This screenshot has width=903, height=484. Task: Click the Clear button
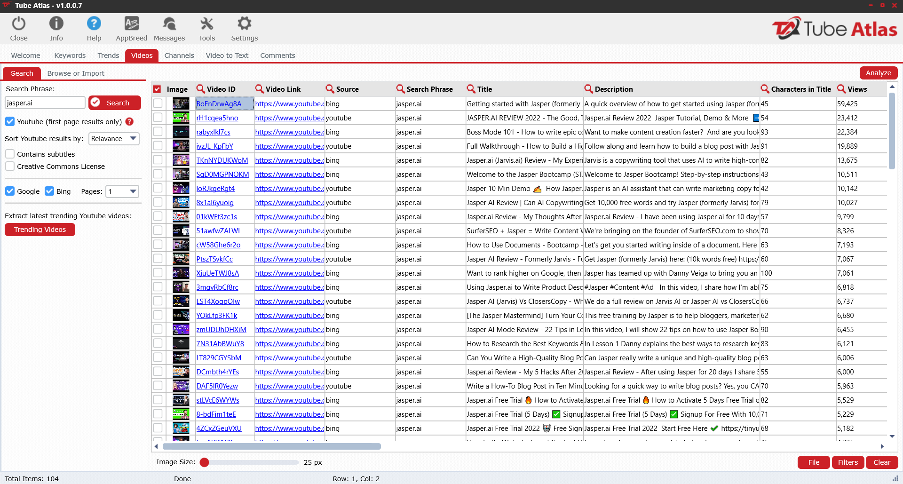point(882,462)
